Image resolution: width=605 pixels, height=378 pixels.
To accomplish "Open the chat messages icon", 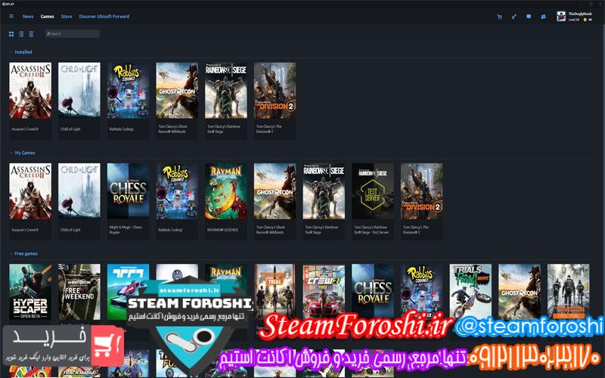I will [x=529, y=16].
